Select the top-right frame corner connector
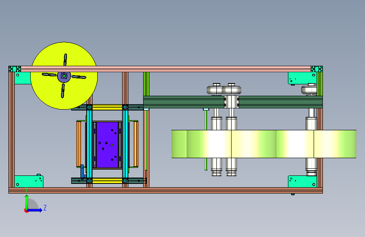 [x=317, y=69]
